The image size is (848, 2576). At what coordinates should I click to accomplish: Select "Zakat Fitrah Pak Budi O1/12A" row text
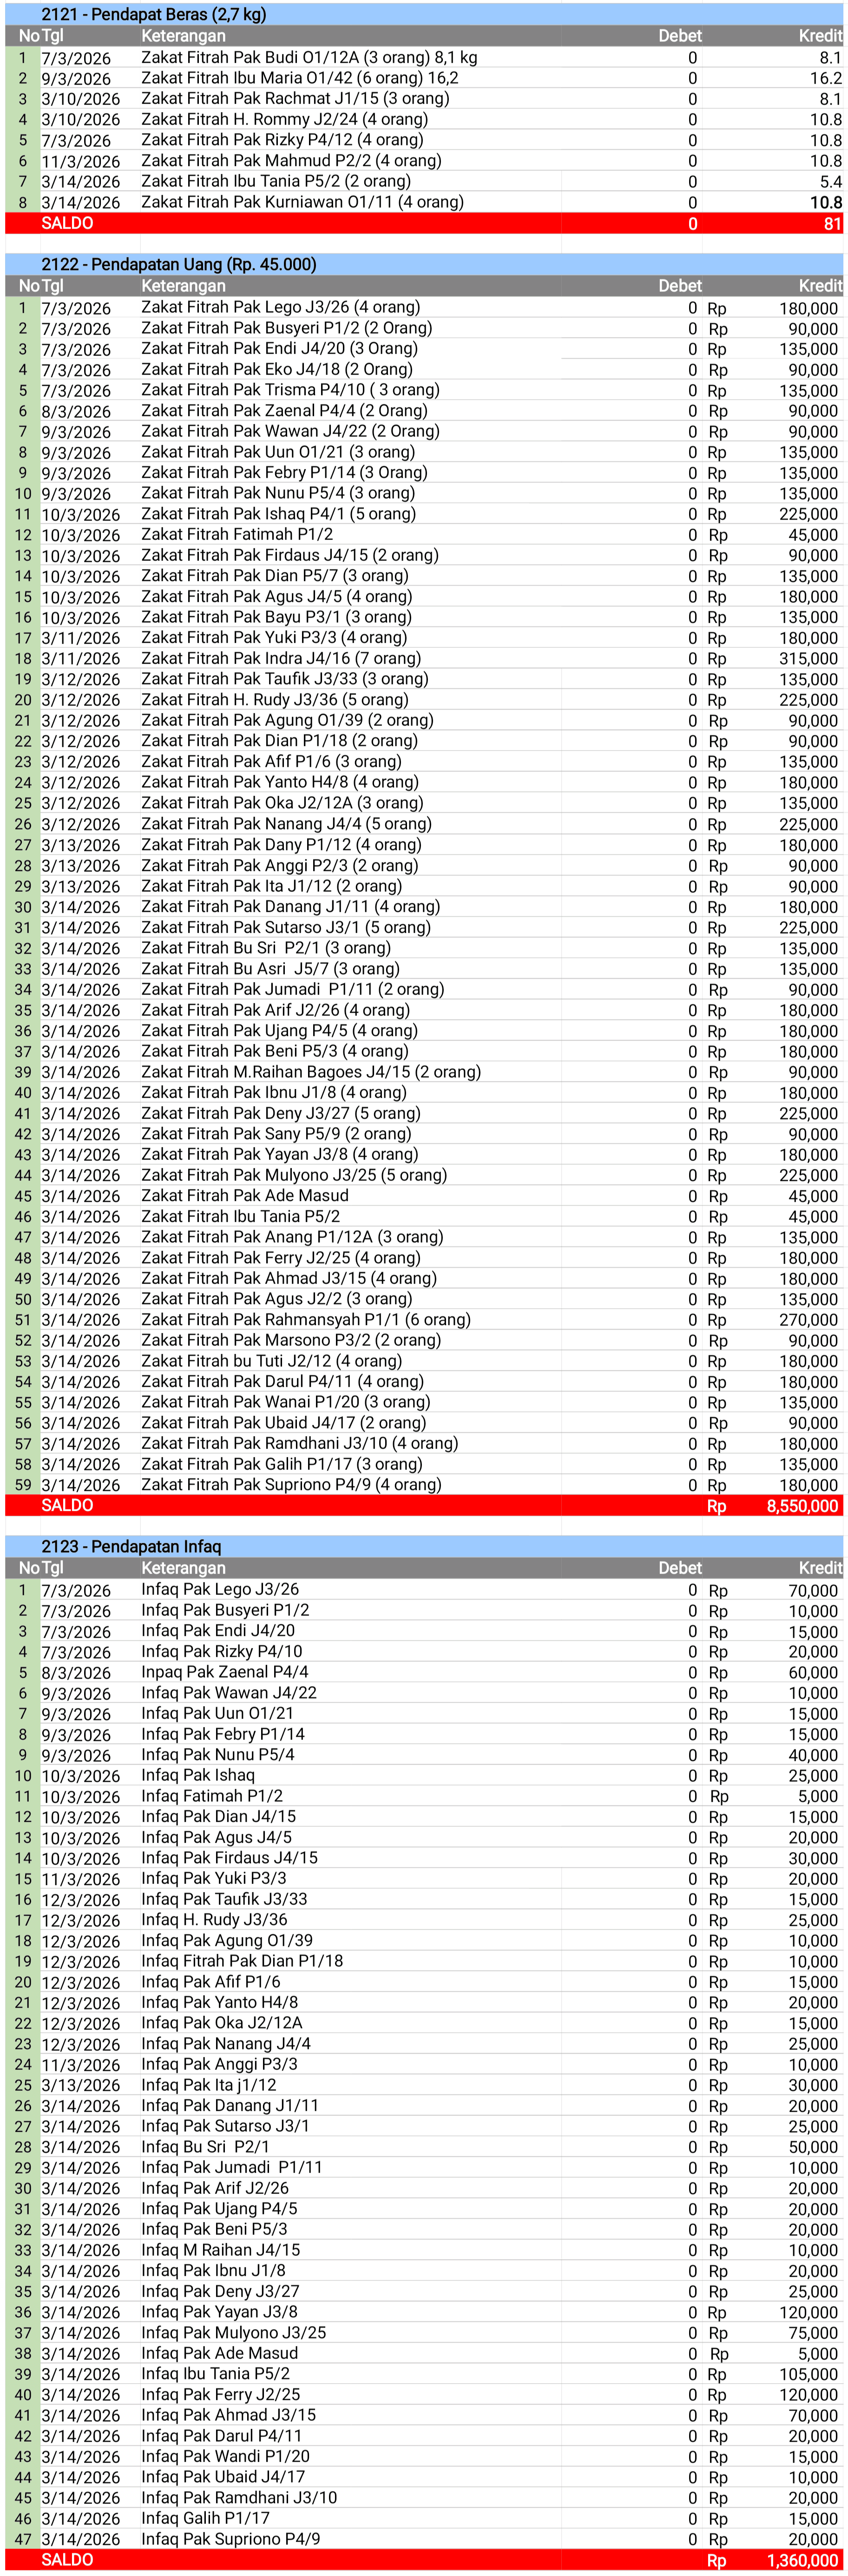(309, 57)
